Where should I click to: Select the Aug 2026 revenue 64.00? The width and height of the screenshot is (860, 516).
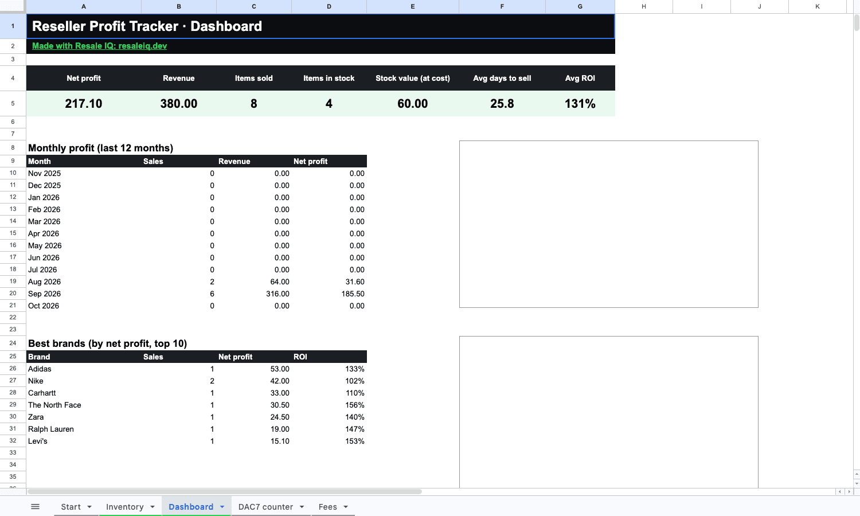(254, 282)
